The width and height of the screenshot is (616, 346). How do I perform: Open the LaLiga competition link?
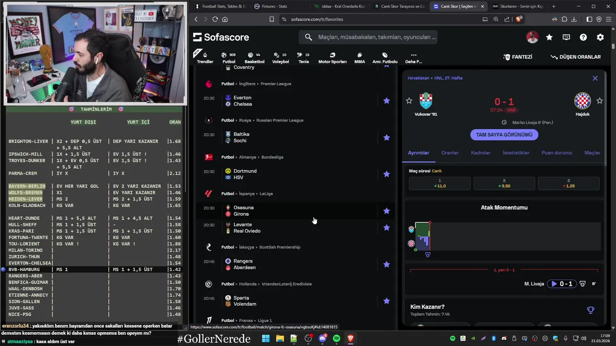pyautogui.click(x=266, y=194)
